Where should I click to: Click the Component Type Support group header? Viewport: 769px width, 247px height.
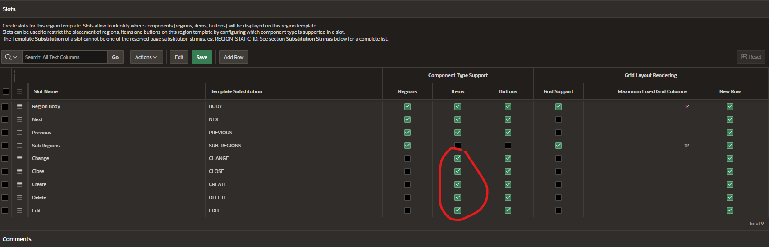pyautogui.click(x=458, y=75)
